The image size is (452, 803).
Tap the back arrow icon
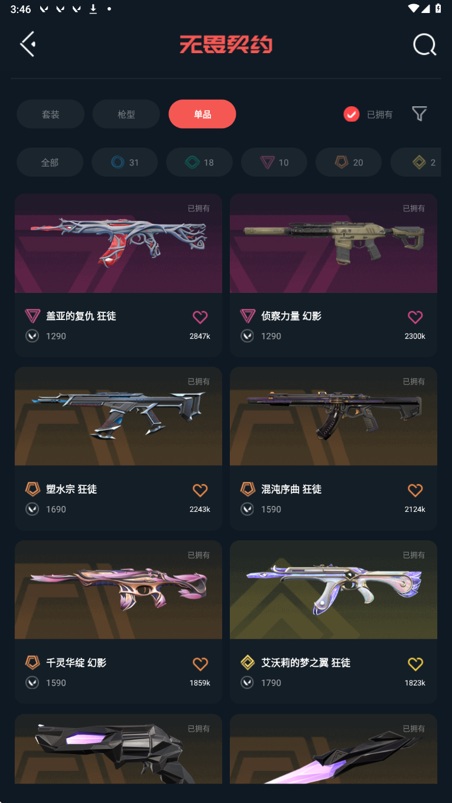pyautogui.click(x=28, y=44)
